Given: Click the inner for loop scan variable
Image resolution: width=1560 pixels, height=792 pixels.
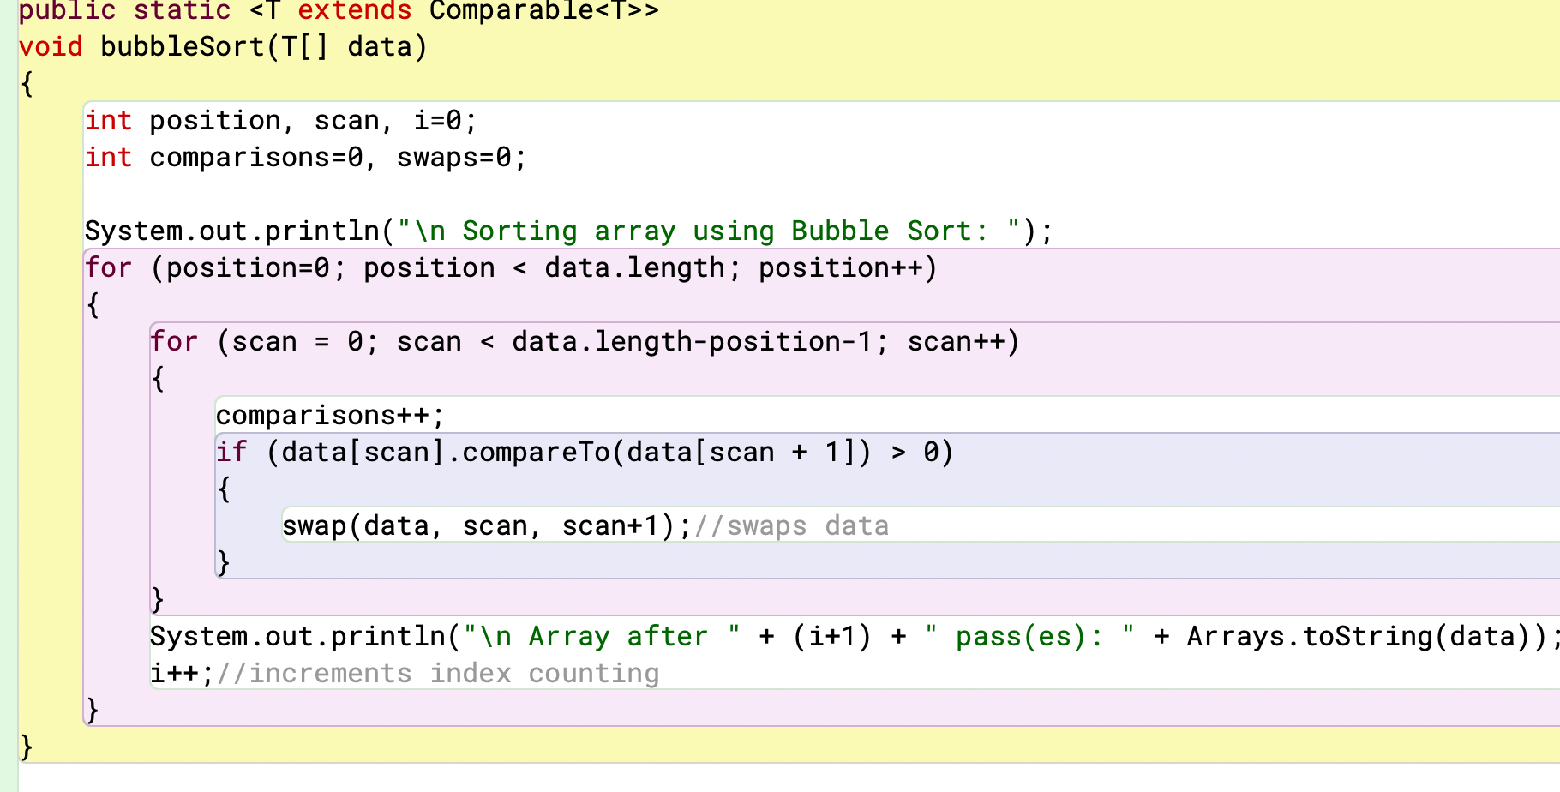Looking at the screenshot, I should pyautogui.click(x=267, y=340).
